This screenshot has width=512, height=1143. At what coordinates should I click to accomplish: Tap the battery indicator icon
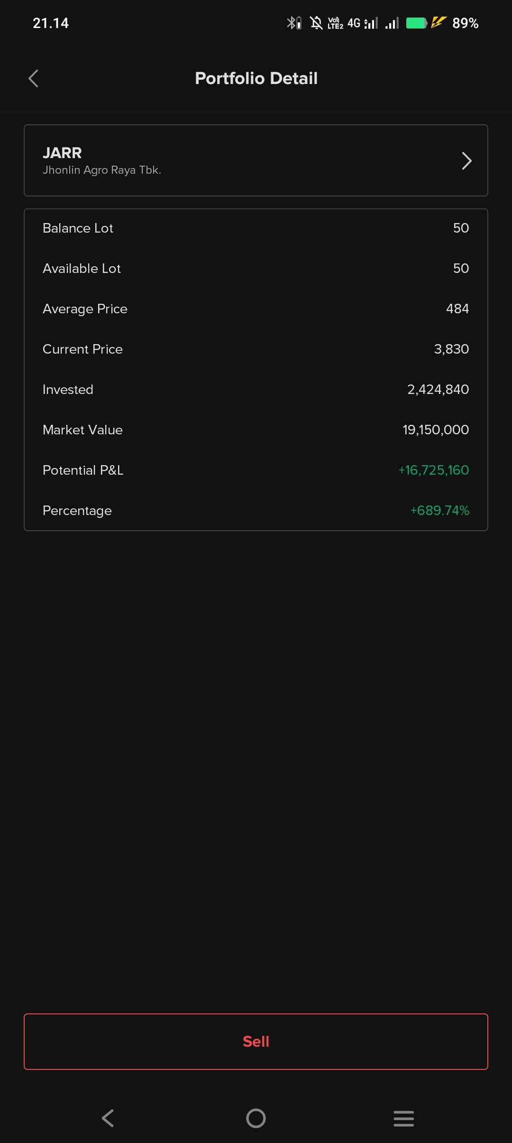(x=417, y=23)
